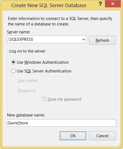Image resolution: width=123 pixels, height=149 pixels.
Task: Click the 'Password:' label
Action: tap(27, 91)
